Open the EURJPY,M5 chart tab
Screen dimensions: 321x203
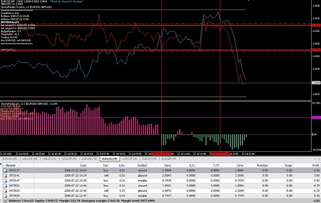[x=149, y=159]
